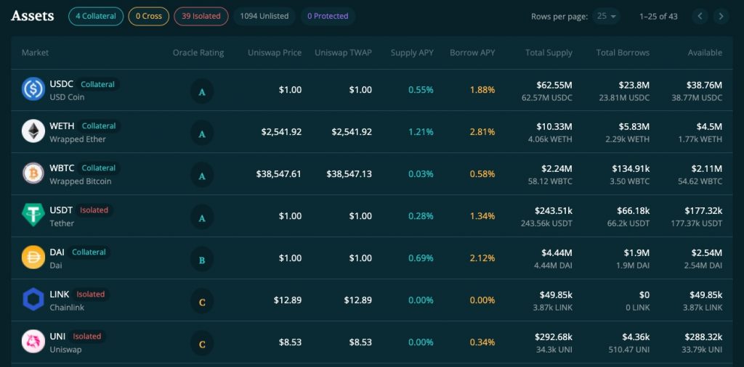Image resolution: width=744 pixels, height=367 pixels.
Task: Filter by 39 Isolated assets
Action: [201, 16]
